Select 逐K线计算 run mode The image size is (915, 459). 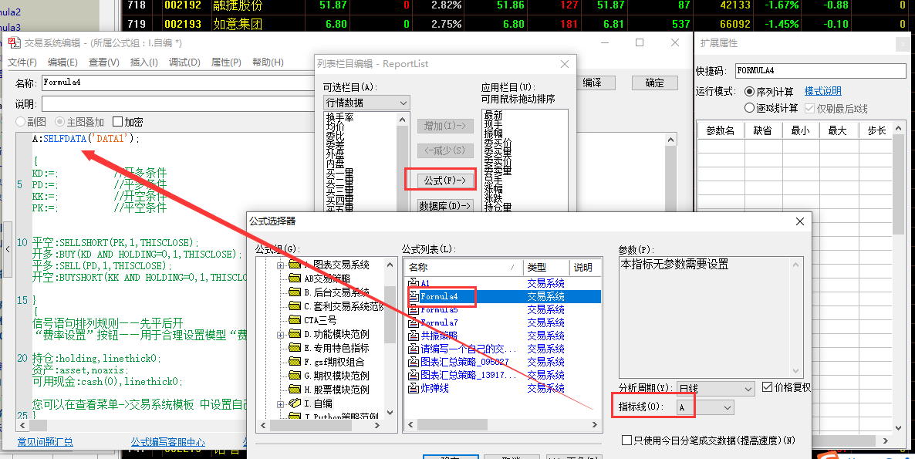[750, 108]
